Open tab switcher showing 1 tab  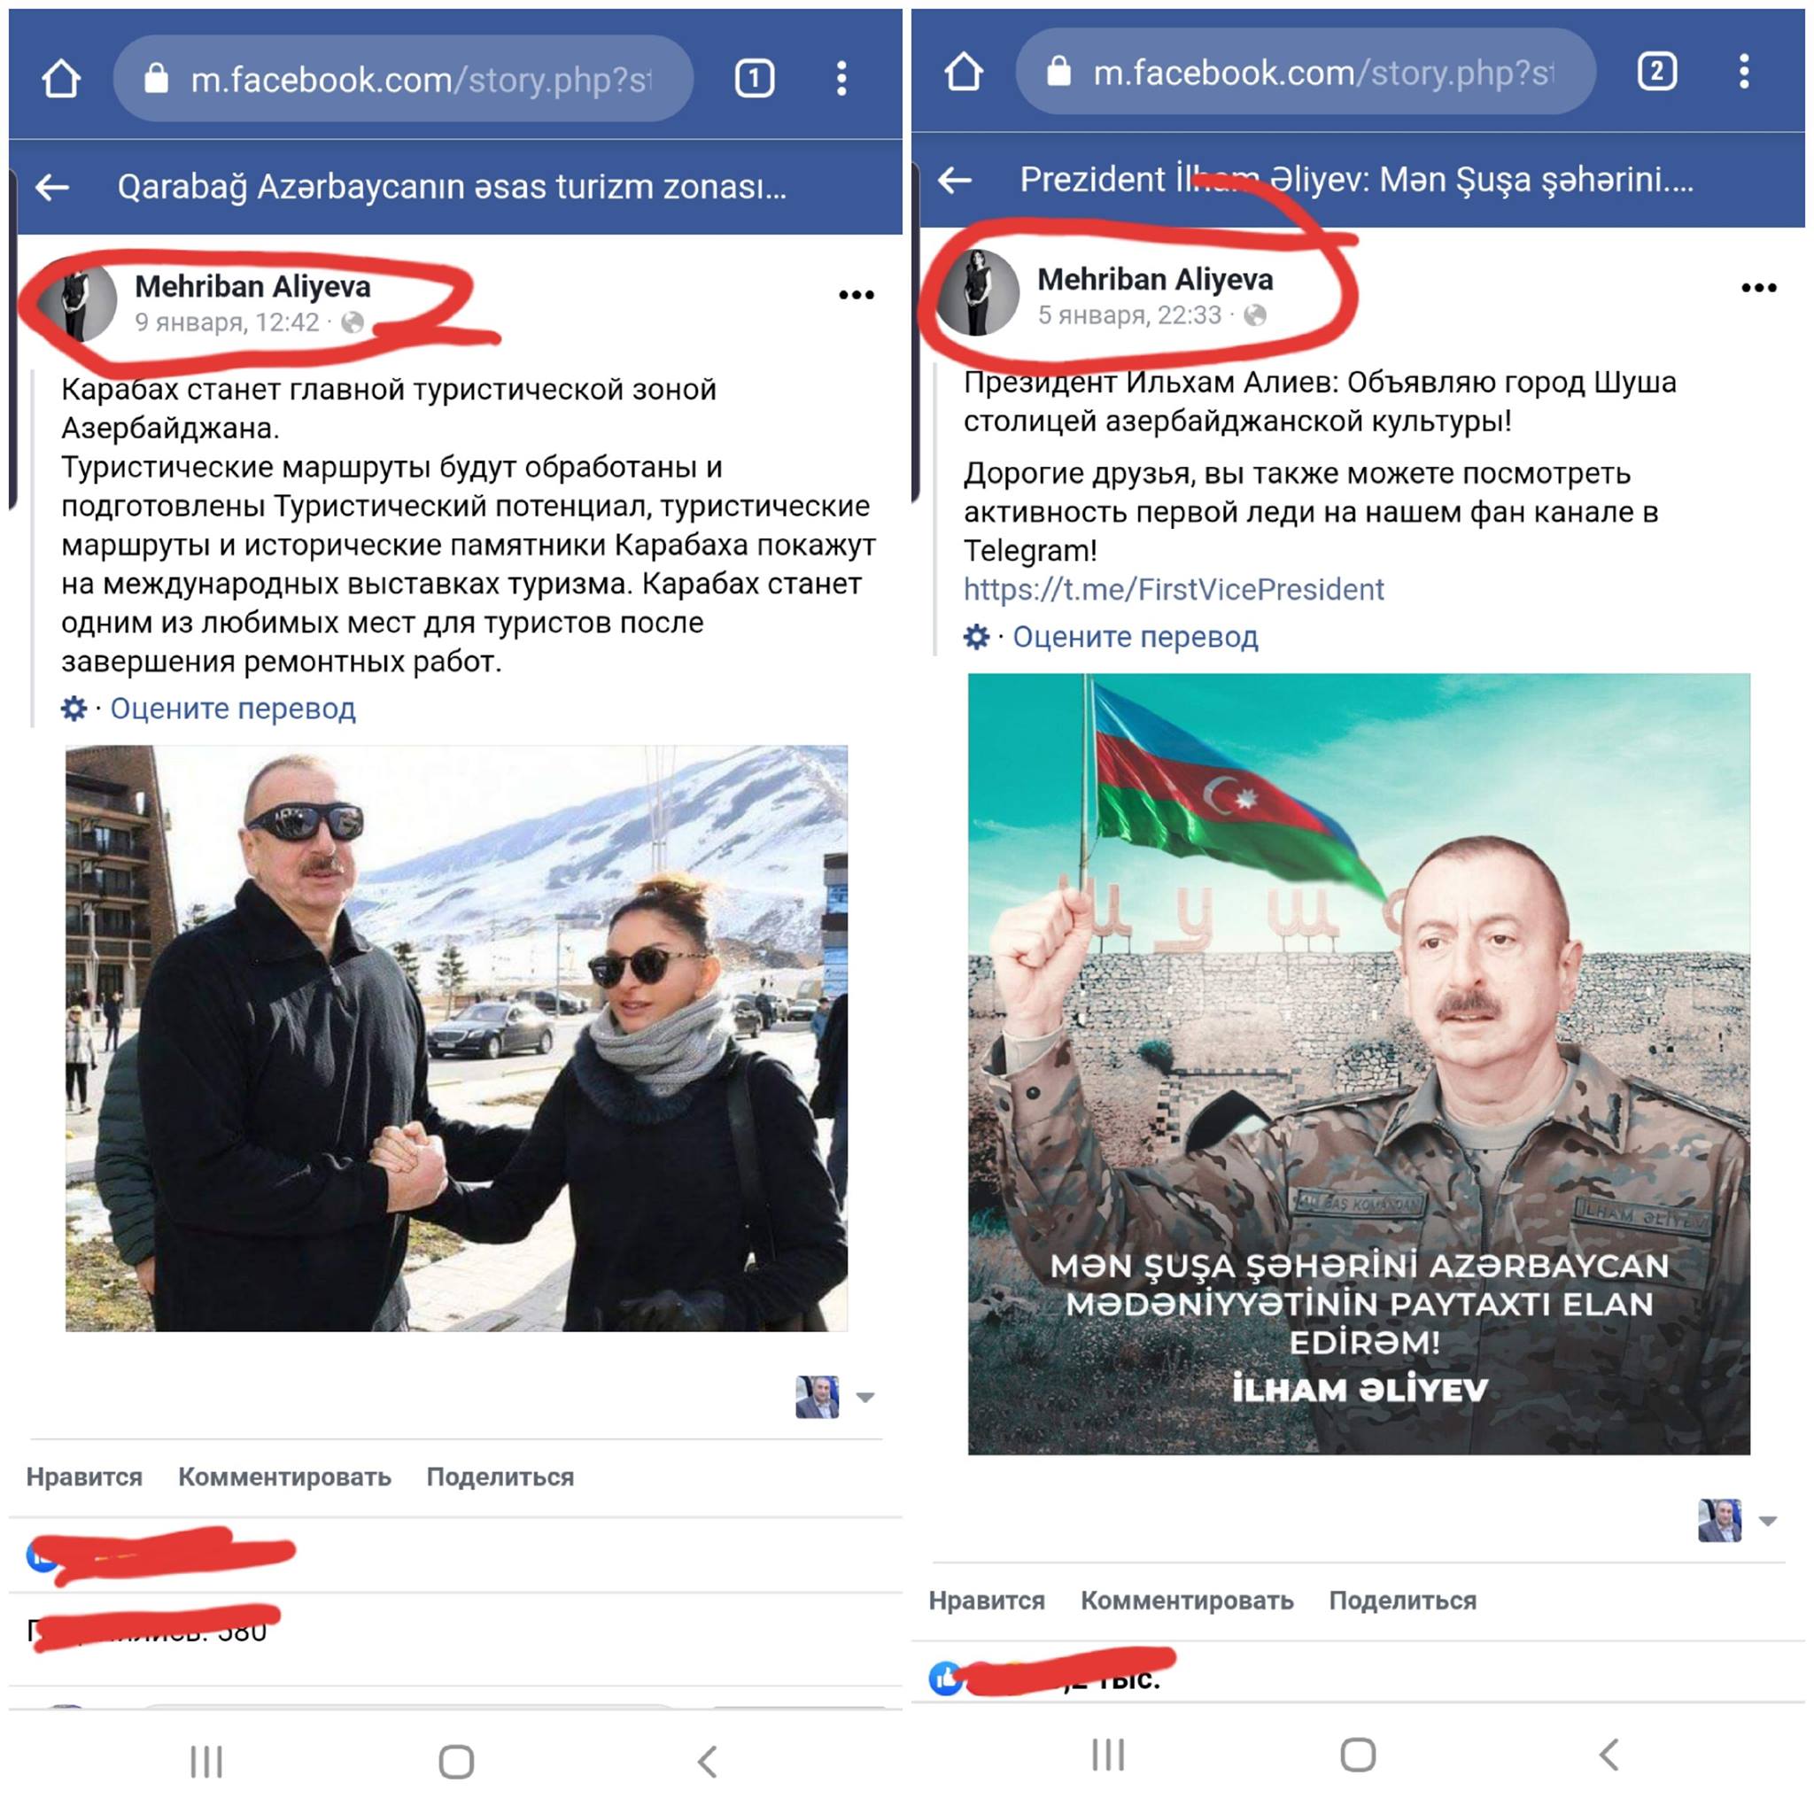tap(754, 79)
